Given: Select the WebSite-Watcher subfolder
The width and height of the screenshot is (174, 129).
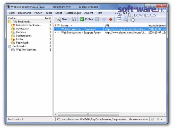Looking at the screenshot, I should tap(26, 50).
